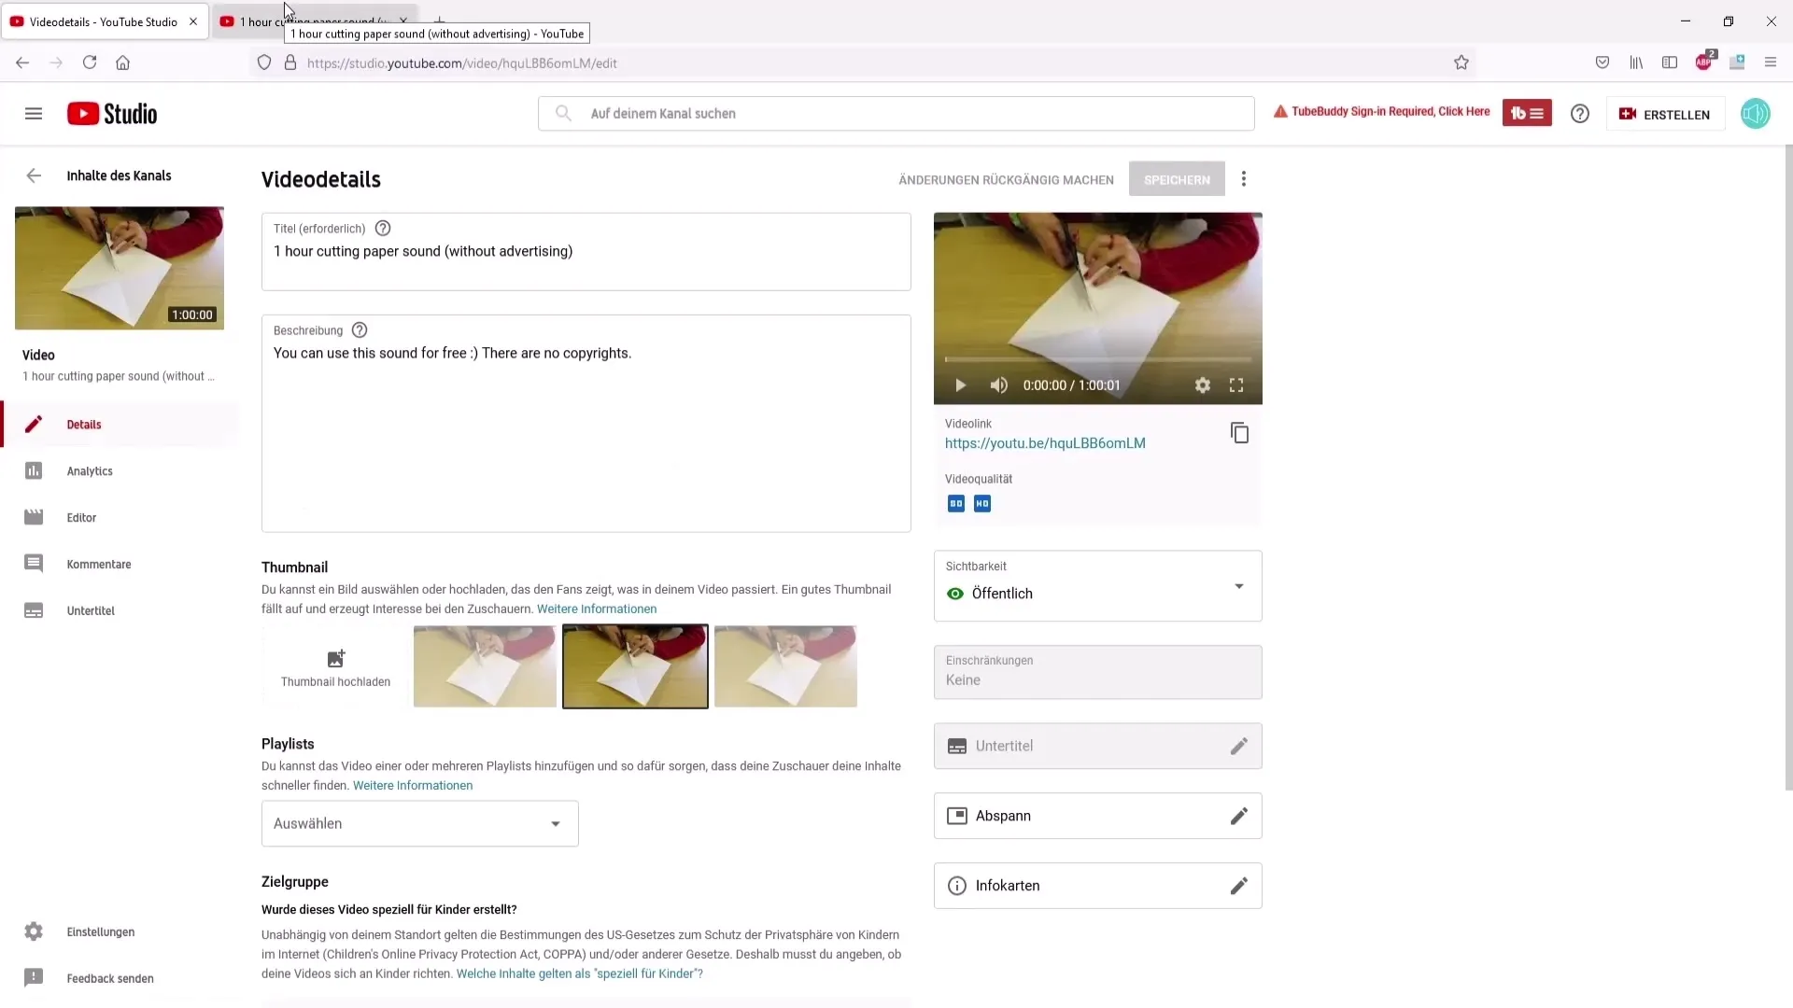This screenshot has width=1793, height=1008.
Task: Toggle play on the video preview
Action: click(x=959, y=385)
